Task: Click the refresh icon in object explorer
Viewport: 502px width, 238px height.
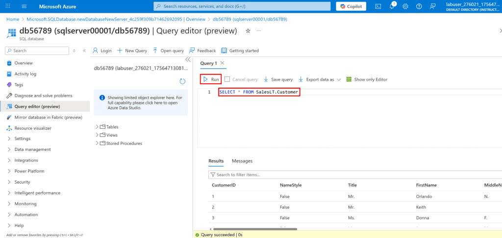Action: pos(182,81)
